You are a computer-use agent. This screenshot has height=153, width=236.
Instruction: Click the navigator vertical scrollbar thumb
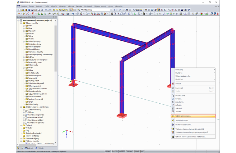(56, 48)
